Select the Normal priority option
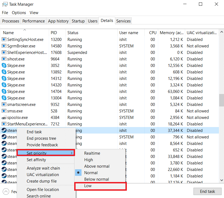Screen dimensions: 224x198 click(100, 173)
